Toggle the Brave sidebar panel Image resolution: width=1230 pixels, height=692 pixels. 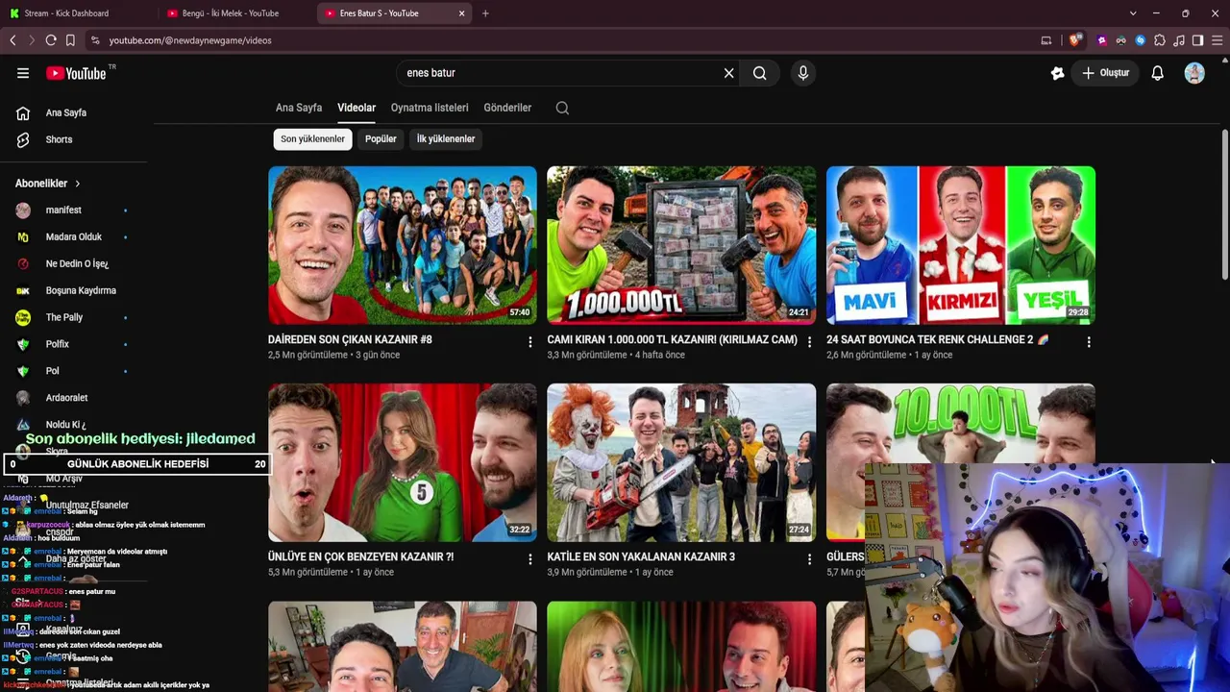tap(1197, 40)
